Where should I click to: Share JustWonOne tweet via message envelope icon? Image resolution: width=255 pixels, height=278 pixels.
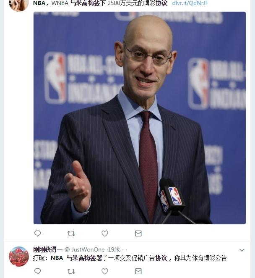point(138,271)
